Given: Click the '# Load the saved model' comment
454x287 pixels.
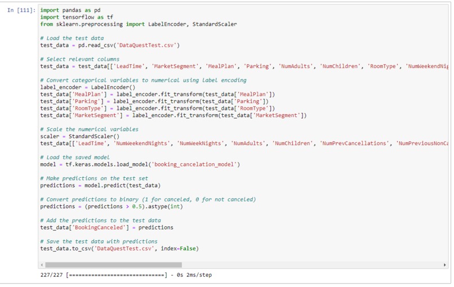Looking at the screenshot, I should click(75, 158).
